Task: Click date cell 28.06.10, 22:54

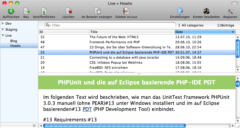Action: click(188, 47)
